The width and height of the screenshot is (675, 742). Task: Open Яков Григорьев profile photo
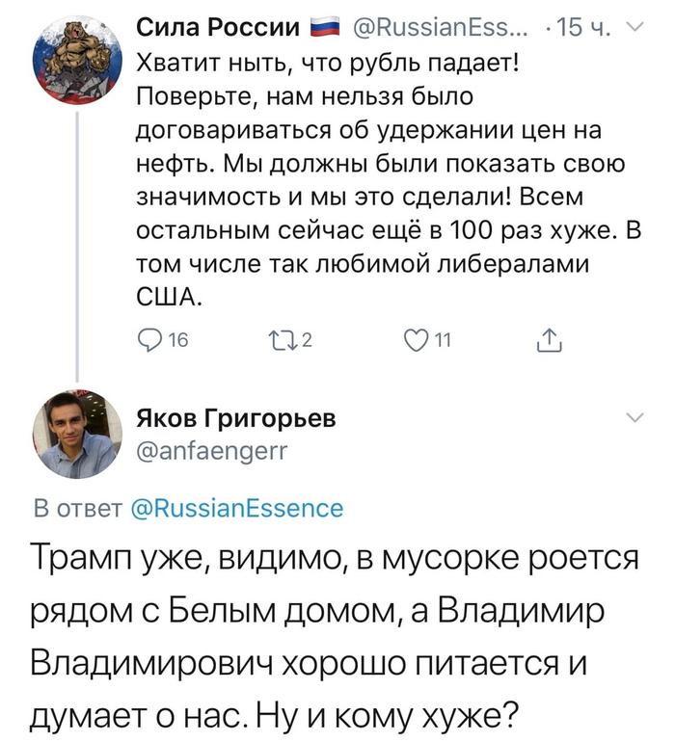(x=77, y=434)
